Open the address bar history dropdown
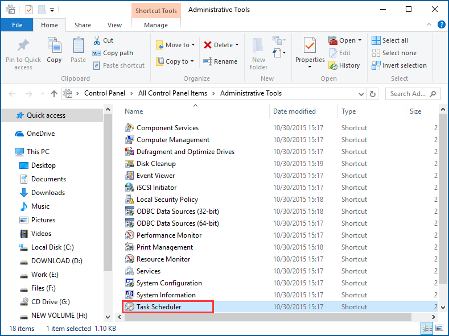The image size is (449, 336). [362, 94]
